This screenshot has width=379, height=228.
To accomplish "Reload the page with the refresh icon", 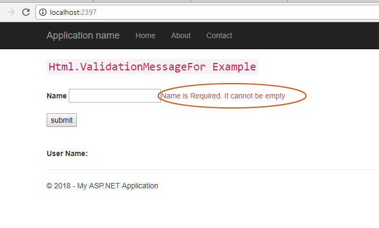I will point(25,12).
